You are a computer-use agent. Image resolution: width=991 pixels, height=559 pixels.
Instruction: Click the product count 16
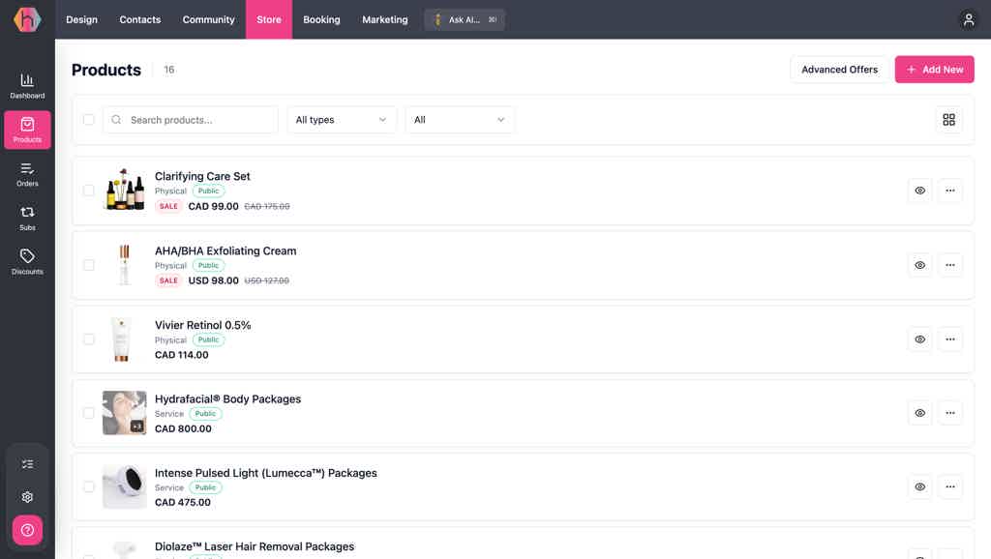click(x=168, y=70)
